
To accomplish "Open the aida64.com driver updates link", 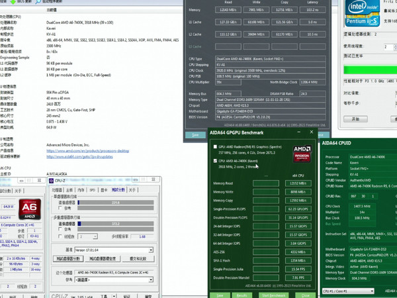I will (x=79, y=156).
